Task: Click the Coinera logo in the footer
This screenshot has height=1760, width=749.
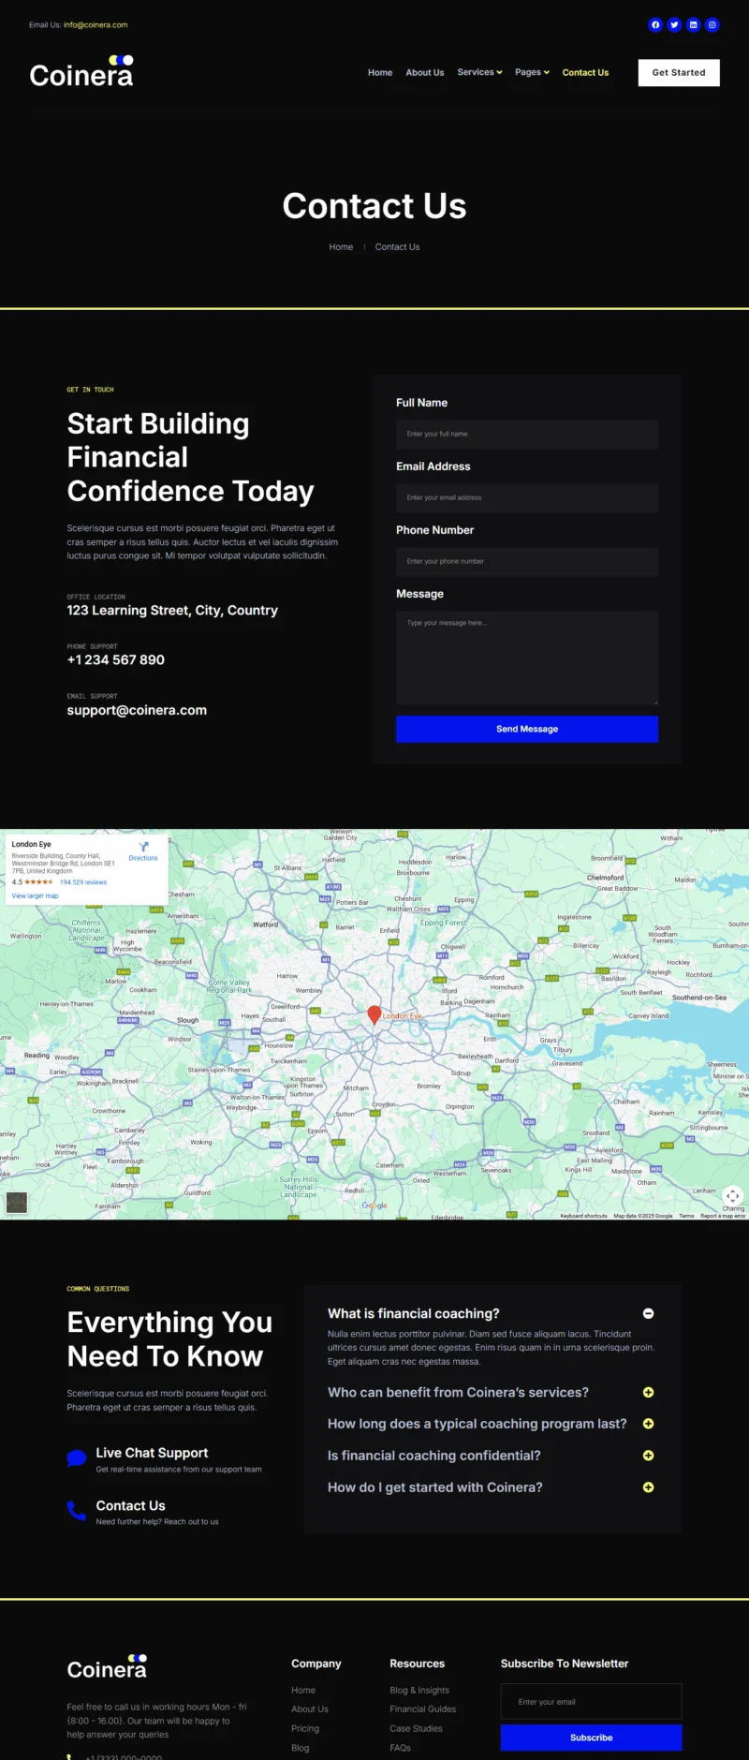Action: click(x=107, y=1667)
